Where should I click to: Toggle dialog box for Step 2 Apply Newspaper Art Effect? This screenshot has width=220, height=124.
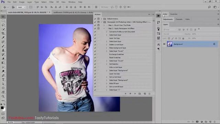pos(99,29)
